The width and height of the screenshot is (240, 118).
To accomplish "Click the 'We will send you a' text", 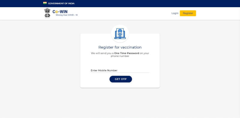I will [x=102, y=53].
